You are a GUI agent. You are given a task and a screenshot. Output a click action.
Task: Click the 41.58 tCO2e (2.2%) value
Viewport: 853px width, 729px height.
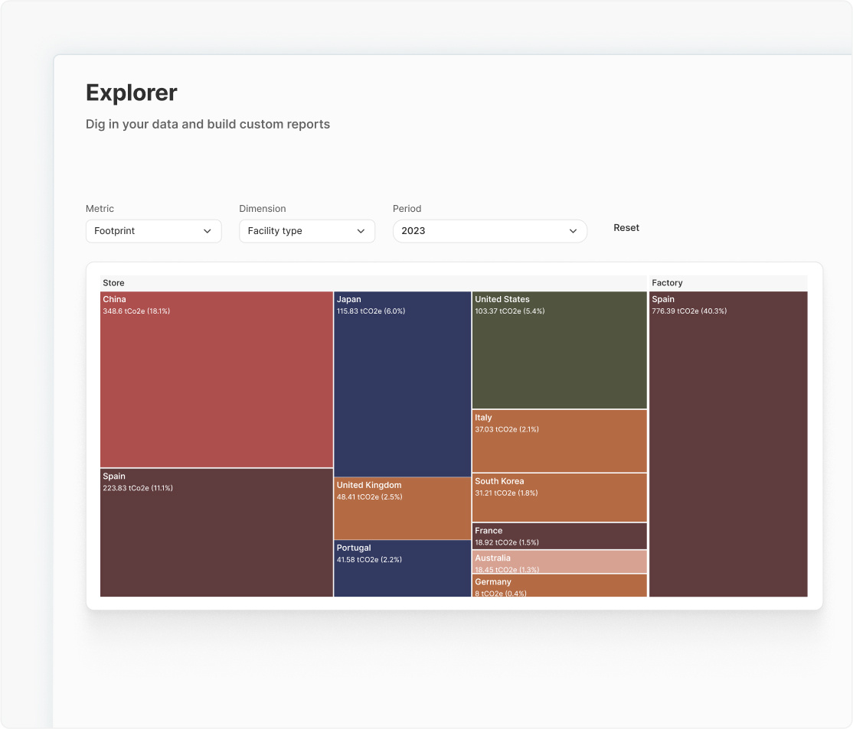369,559
